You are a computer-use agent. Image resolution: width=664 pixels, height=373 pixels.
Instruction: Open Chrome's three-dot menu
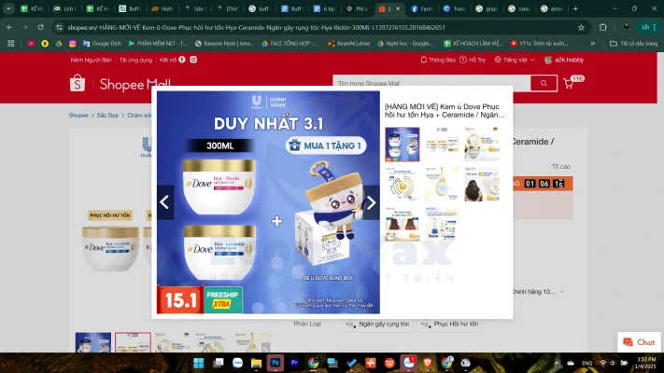pos(655,27)
